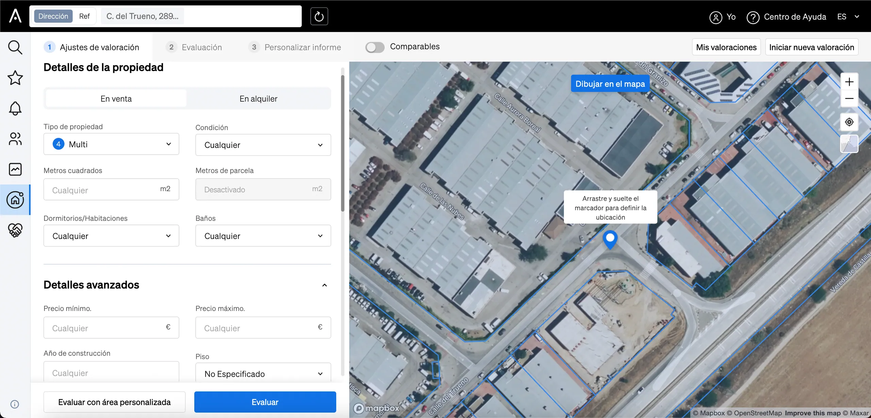Click the handshake heart sidebar icon
Screen dimensions: 871x418
pos(15,230)
